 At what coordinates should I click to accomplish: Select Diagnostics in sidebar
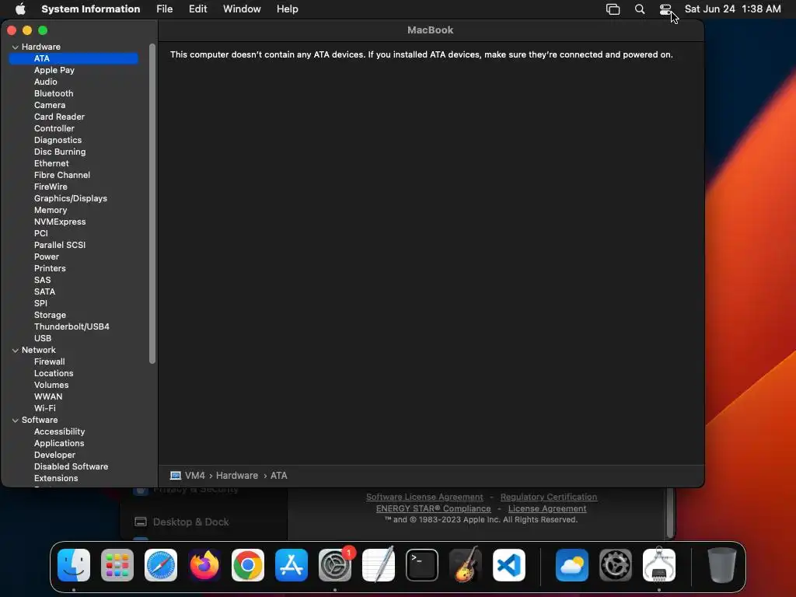(58, 140)
